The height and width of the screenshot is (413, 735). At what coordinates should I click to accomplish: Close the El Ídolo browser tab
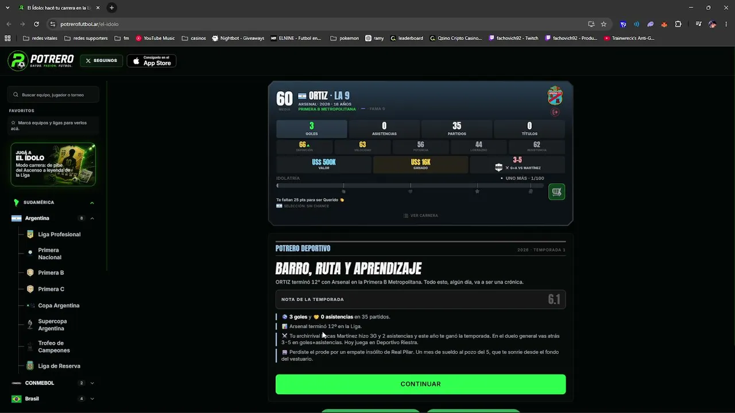point(98,8)
